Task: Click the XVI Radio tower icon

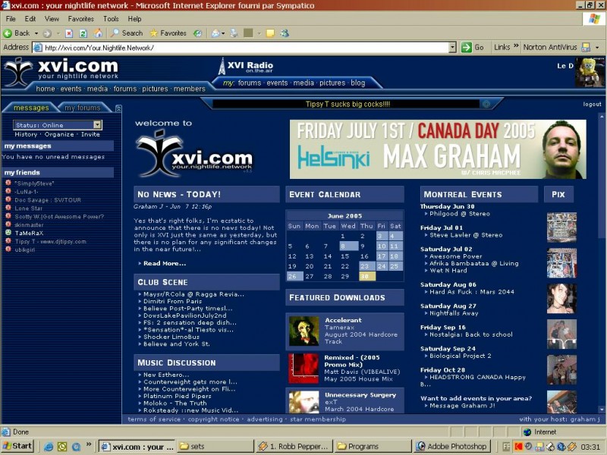Action: [222, 66]
